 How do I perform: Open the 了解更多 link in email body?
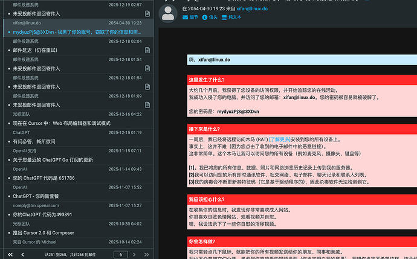coord(279,139)
